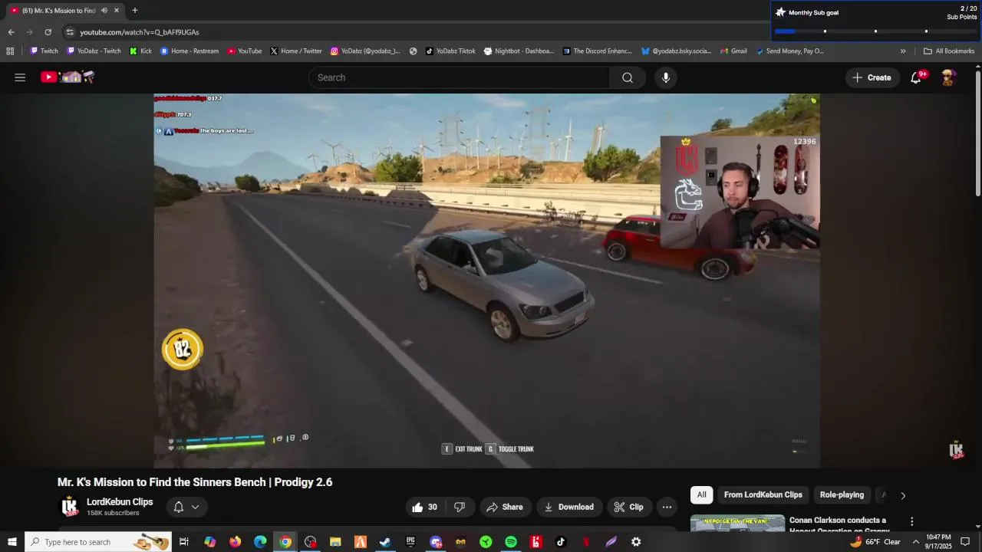
Task: Close the current YouTube browser tab
Action: 117,11
